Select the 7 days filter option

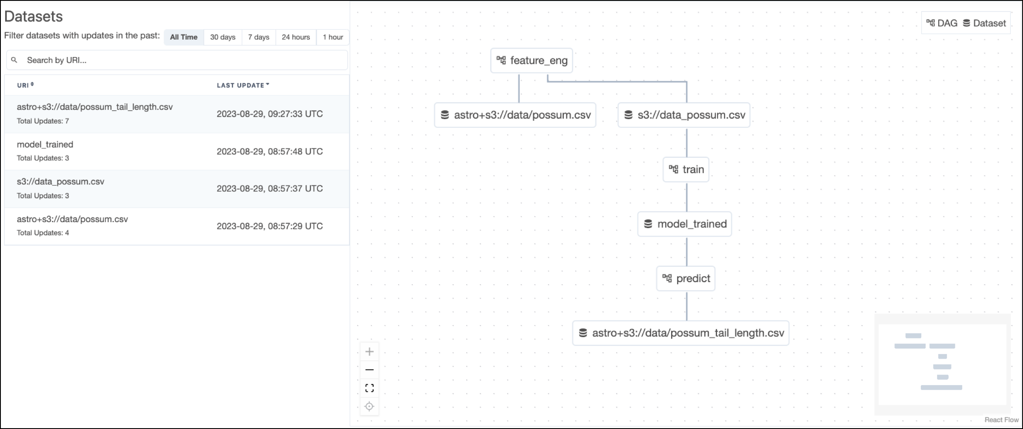(258, 37)
